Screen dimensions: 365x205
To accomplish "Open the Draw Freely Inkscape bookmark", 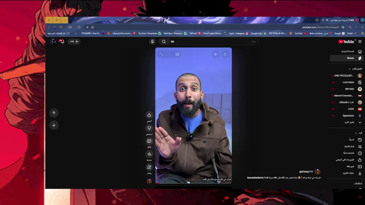I will pos(214,33).
